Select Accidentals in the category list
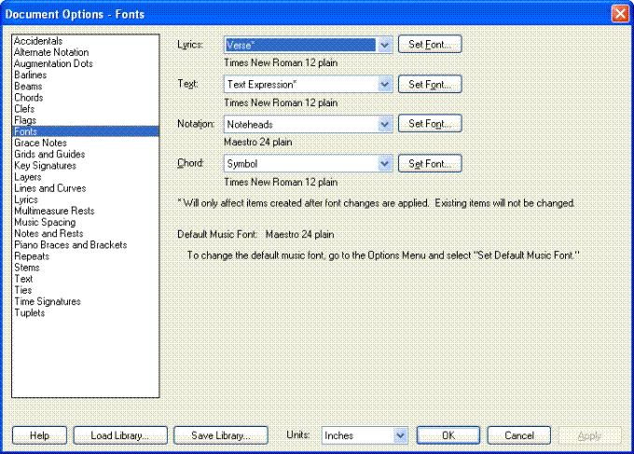The width and height of the screenshot is (634, 454). [38, 41]
